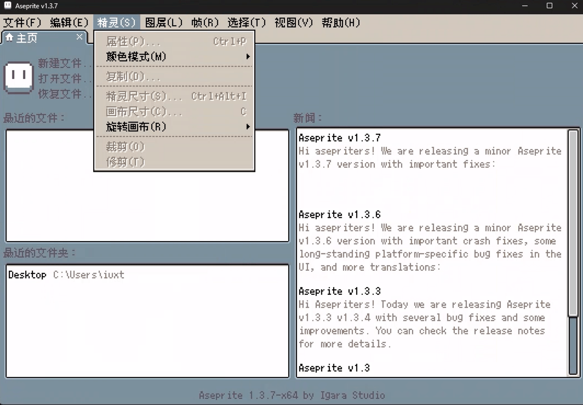Click the 复制(D)... menu entry
Viewport: 583px width, 405px height.
pyautogui.click(x=174, y=77)
